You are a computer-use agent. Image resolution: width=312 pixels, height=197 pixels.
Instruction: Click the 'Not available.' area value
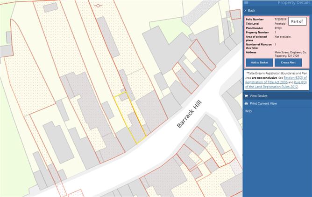[x=283, y=37]
